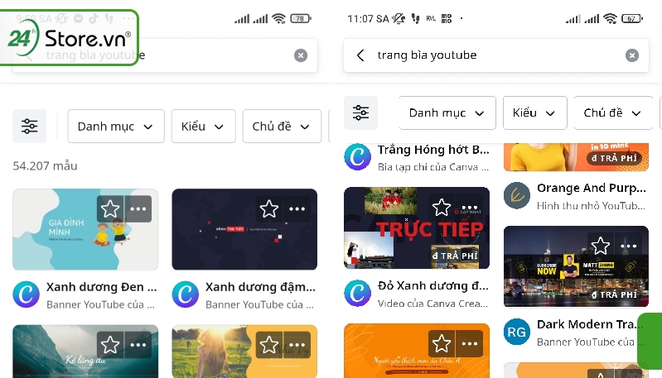Viewport: 662px width, 378px height.
Task: Tap muted notification icon in right status bar
Action: tap(399, 18)
